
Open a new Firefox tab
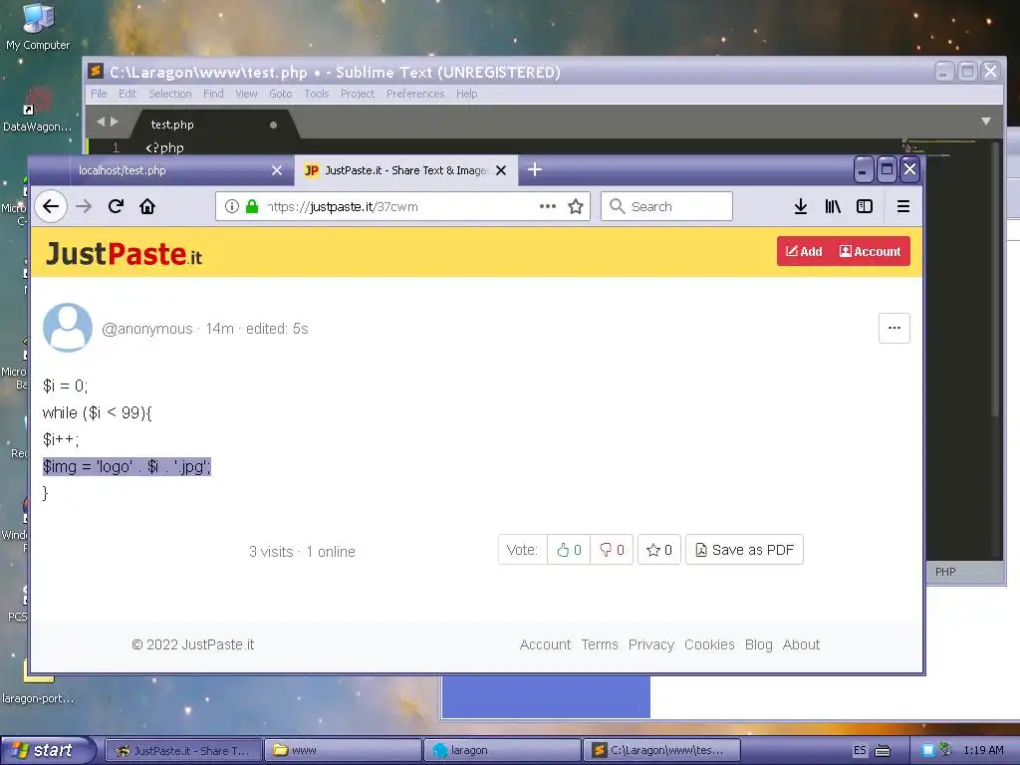pos(535,169)
